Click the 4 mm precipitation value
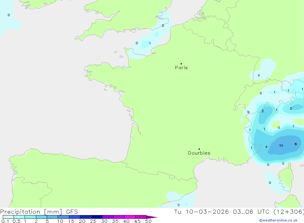Screen dimensions: 304x223 266,147
